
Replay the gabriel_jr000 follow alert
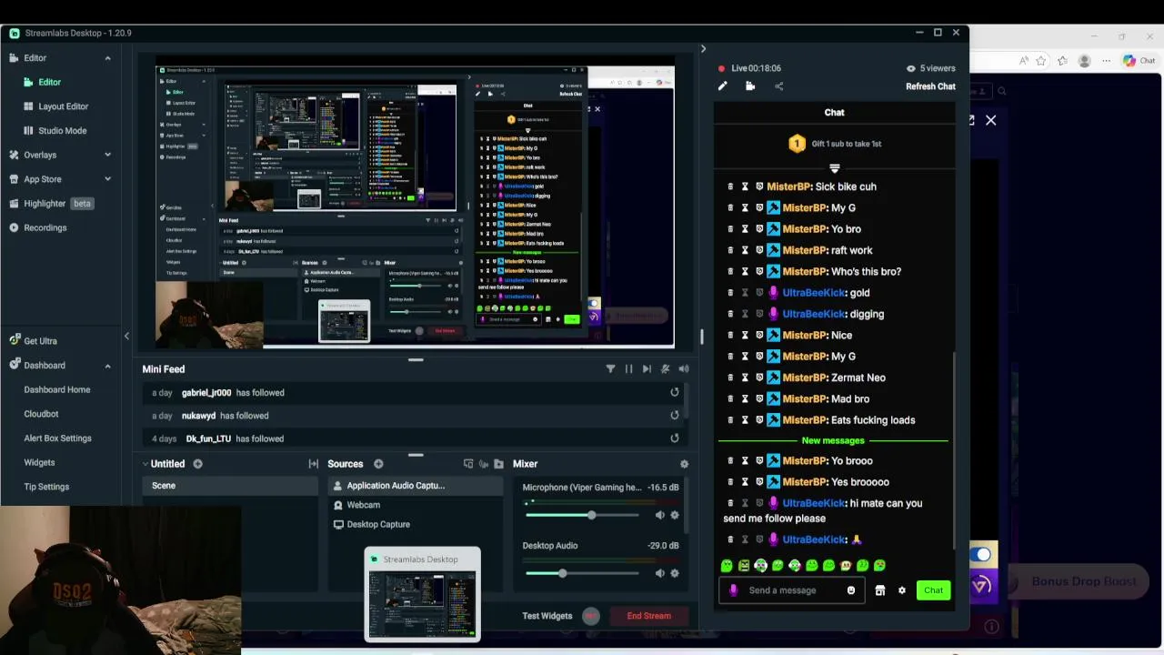click(x=674, y=392)
